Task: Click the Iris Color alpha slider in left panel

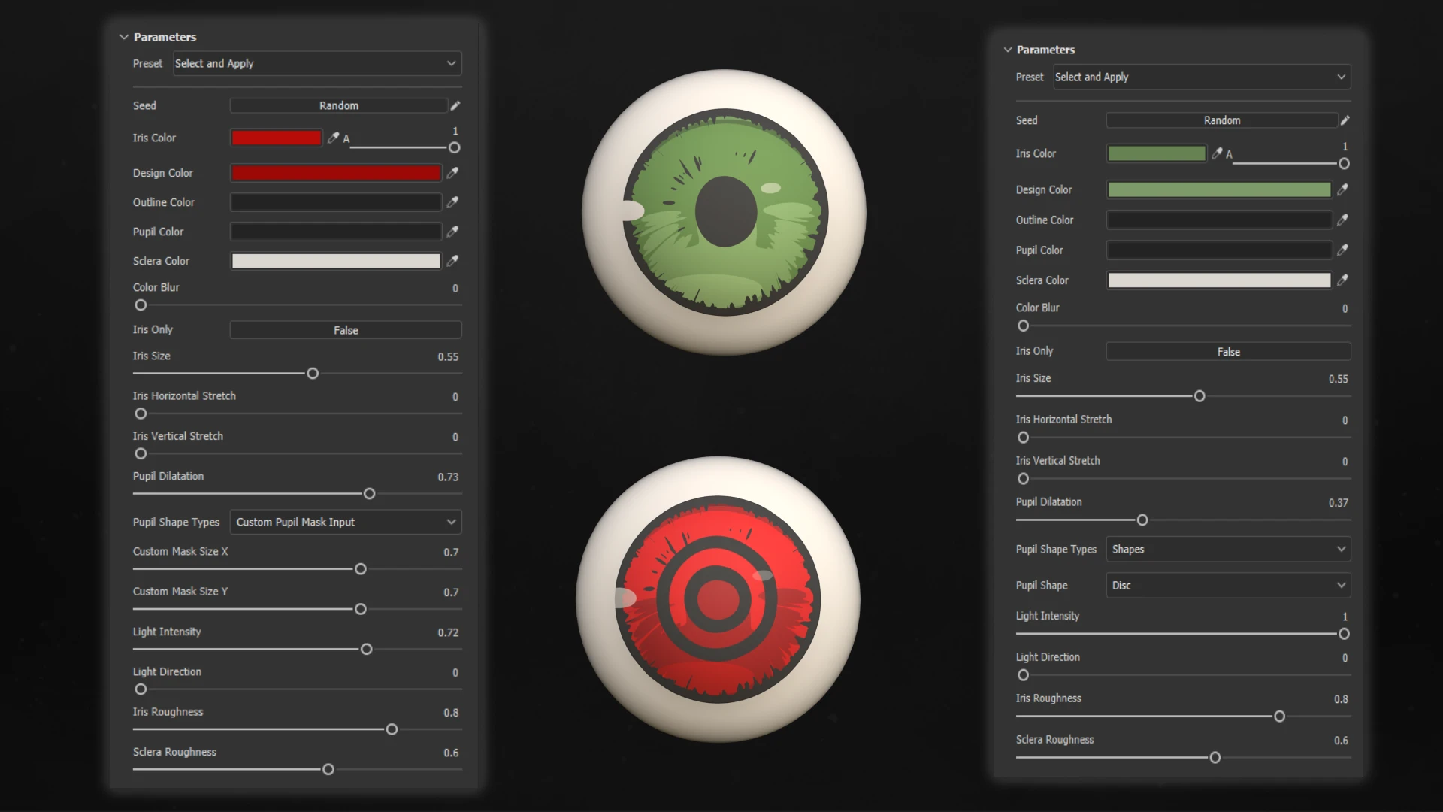Action: pyautogui.click(x=405, y=148)
